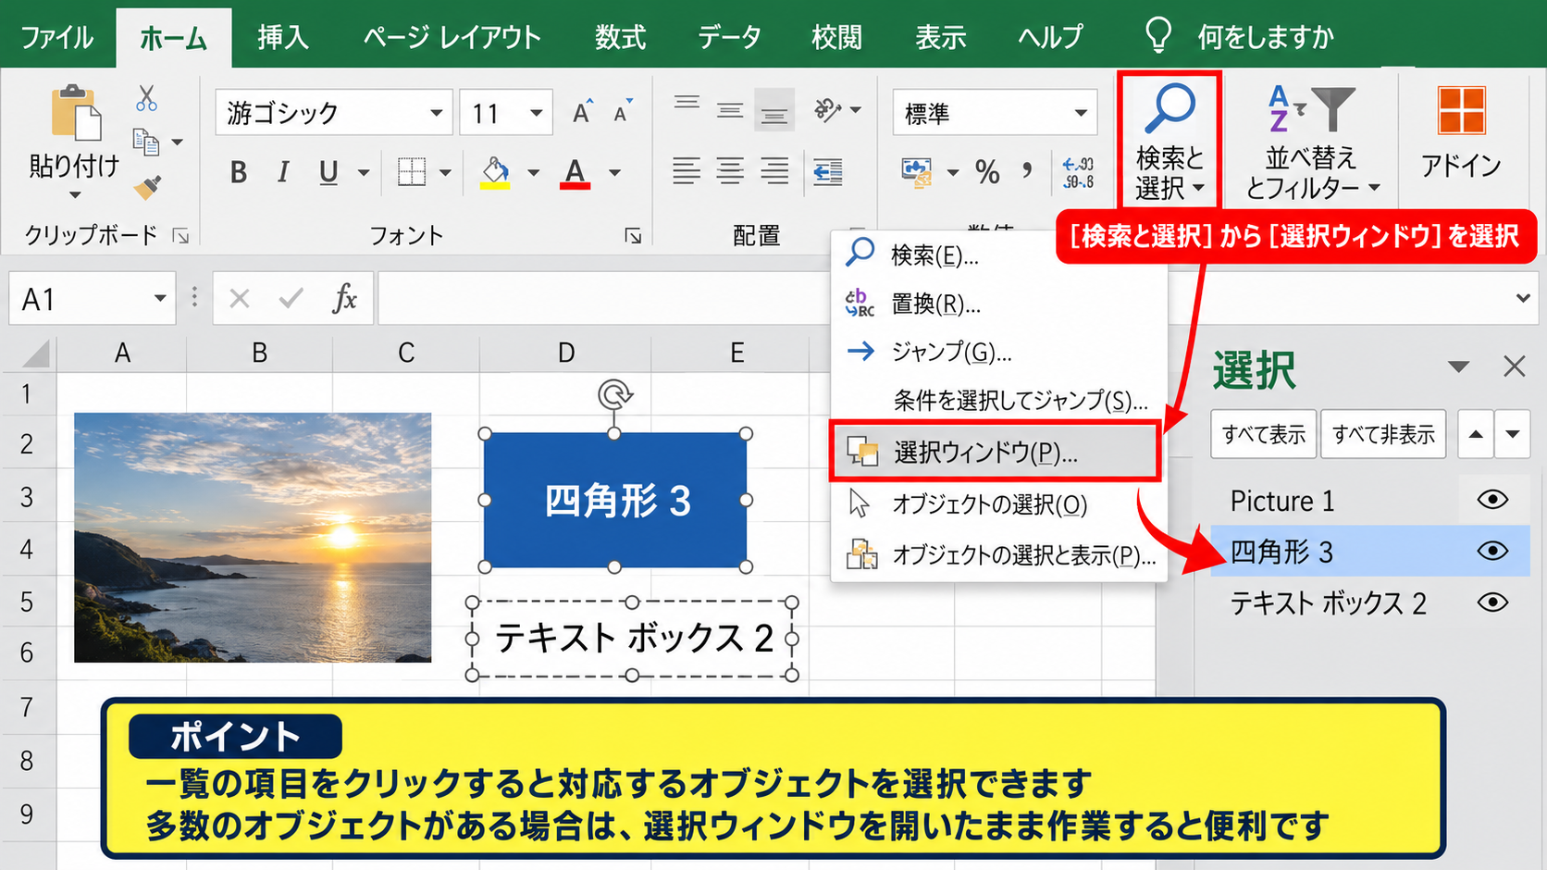Toggle visibility of 四角形 3
This screenshot has height=870, width=1547.
coord(1492,551)
